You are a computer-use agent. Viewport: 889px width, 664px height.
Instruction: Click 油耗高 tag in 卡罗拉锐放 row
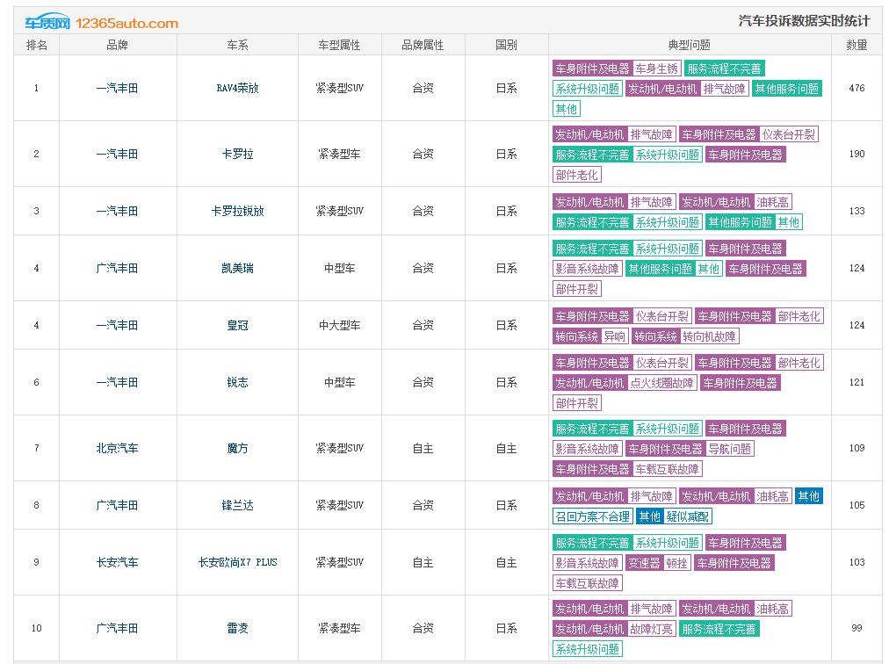(772, 202)
